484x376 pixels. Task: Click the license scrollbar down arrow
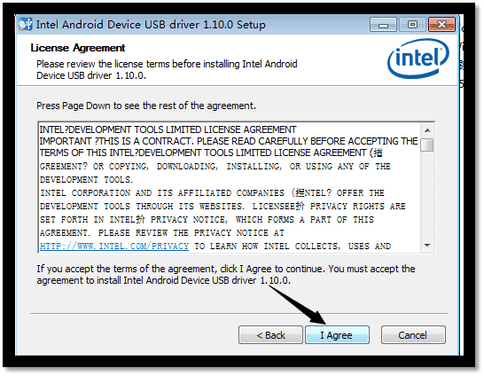click(427, 246)
